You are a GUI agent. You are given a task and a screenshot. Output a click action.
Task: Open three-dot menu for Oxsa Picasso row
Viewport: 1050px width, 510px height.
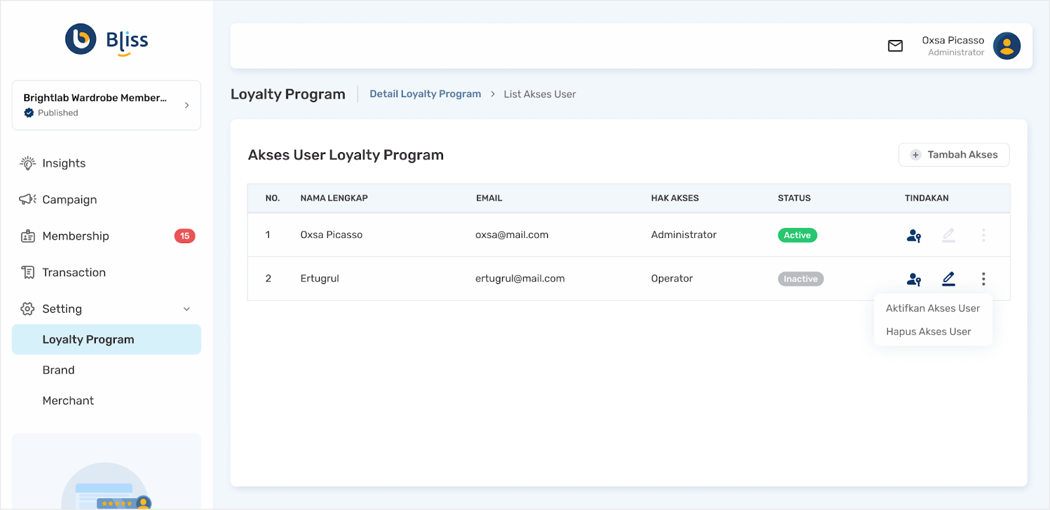tap(983, 235)
